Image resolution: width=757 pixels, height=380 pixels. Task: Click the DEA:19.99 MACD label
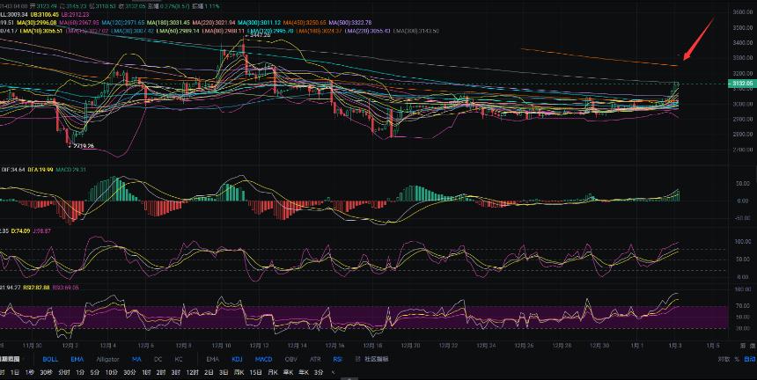click(40, 170)
